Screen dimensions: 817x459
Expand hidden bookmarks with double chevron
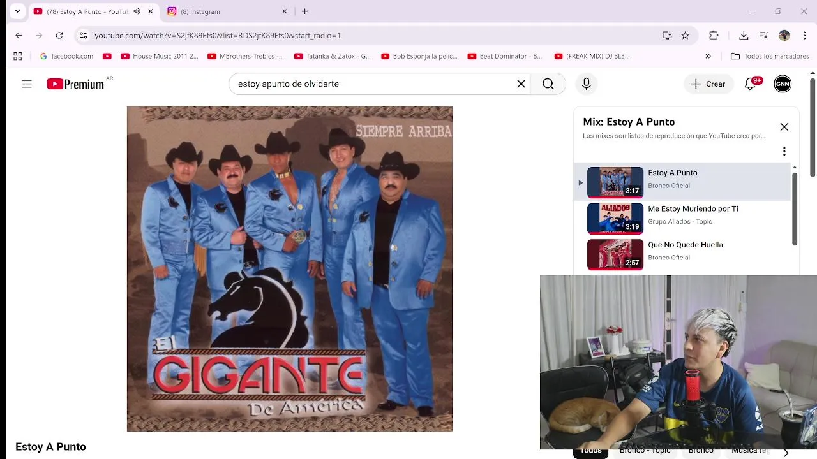[x=708, y=56]
